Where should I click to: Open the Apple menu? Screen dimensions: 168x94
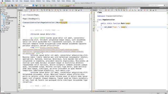(2, 1)
